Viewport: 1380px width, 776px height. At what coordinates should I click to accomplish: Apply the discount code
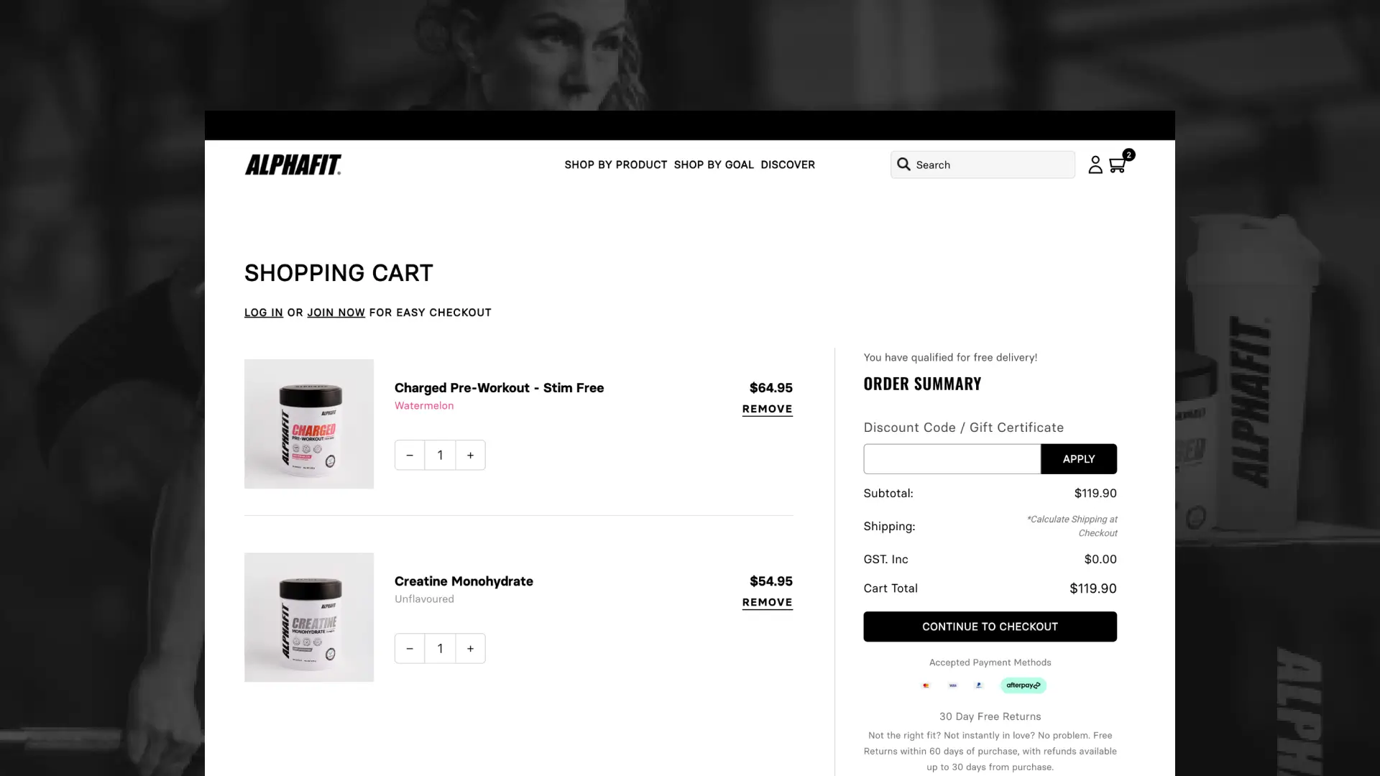[x=1078, y=458]
